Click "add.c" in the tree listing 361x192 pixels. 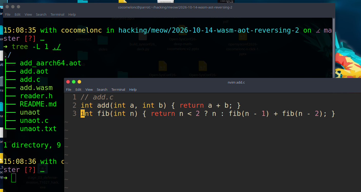(30, 79)
